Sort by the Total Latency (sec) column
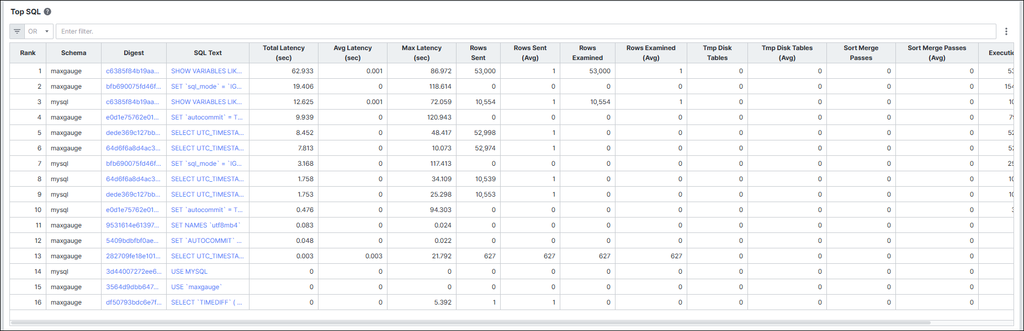Screen dimensions: 1024x331 pyautogui.click(x=284, y=53)
